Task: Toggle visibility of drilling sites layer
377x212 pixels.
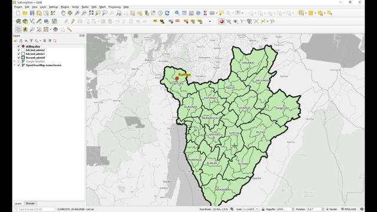Action: coord(19,46)
